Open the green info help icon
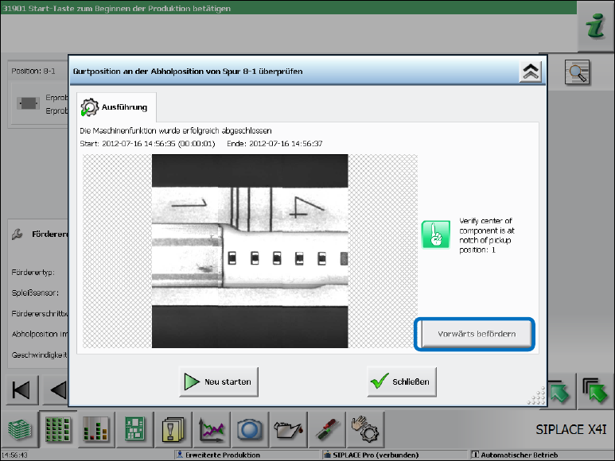The image size is (615, 461). (x=594, y=26)
